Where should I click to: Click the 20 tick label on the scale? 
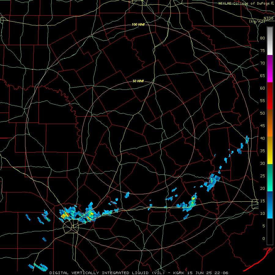click(x=262, y=188)
